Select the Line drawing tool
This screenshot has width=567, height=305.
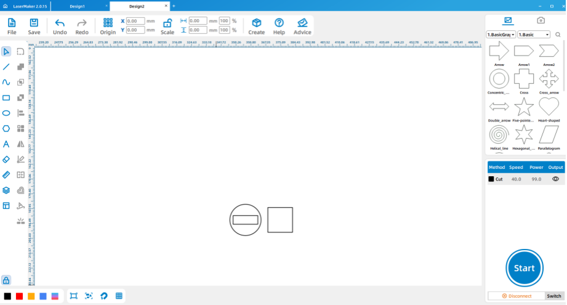[6, 67]
